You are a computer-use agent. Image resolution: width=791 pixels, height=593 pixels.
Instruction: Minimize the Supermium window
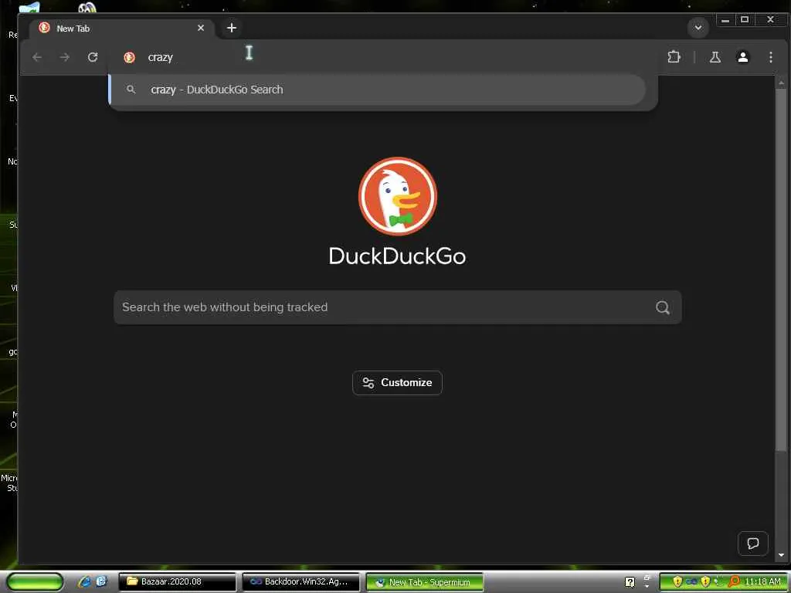[725, 20]
